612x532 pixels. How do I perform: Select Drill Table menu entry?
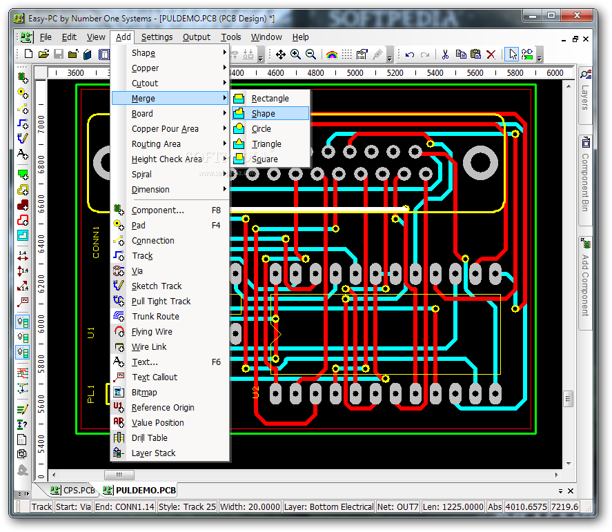pyautogui.click(x=170, y=438)
